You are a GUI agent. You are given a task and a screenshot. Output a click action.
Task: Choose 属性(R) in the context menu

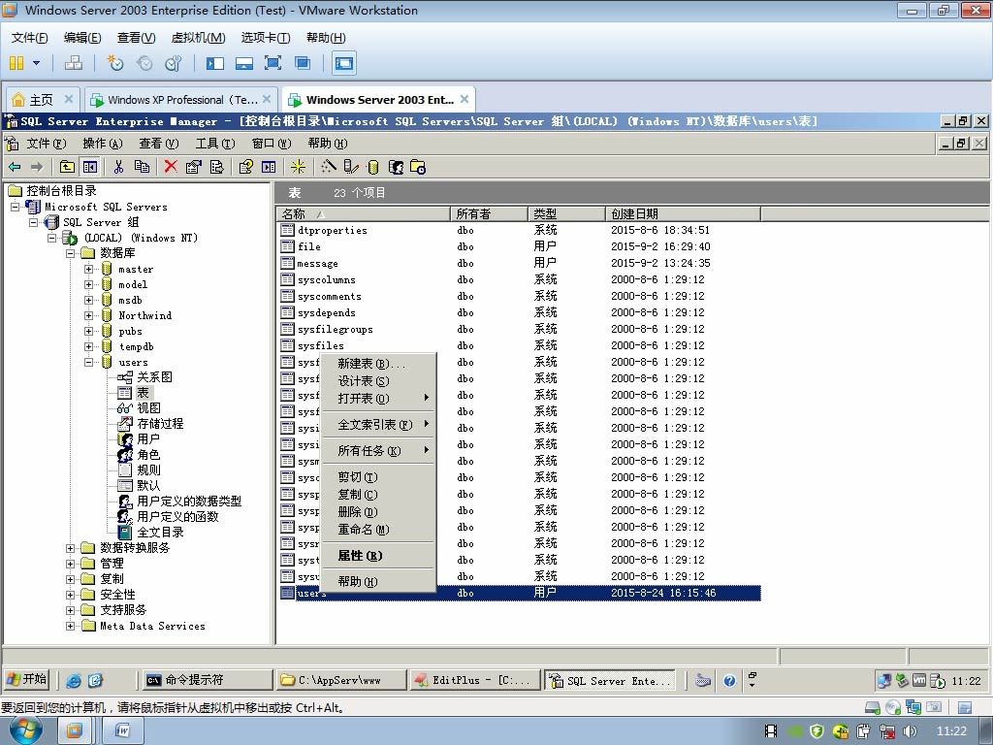[378, 556]
